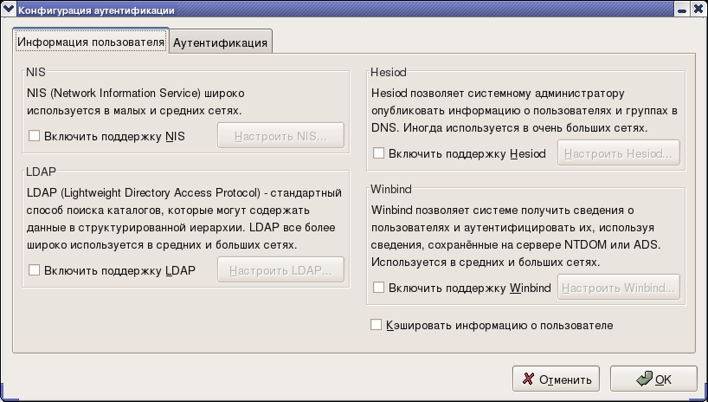Open the window menu in title bar

(9, 10)
